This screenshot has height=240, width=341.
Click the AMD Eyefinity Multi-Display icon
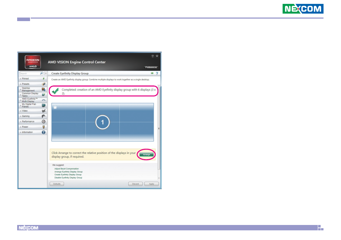click(44, 100)
